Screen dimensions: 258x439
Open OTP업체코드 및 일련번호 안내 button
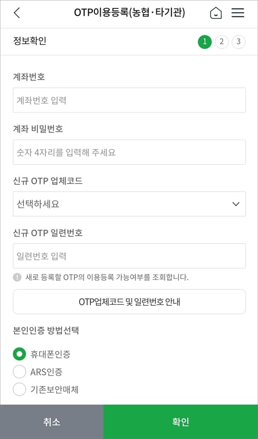130,302
